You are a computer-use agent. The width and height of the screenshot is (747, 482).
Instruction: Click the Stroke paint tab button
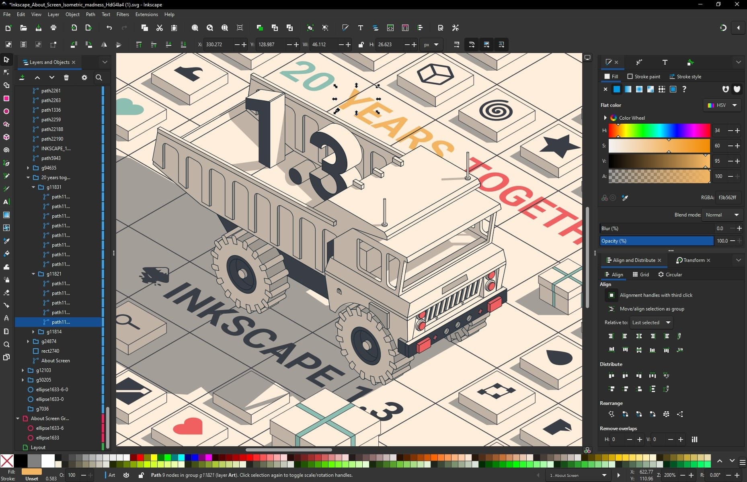pos(643,76)
